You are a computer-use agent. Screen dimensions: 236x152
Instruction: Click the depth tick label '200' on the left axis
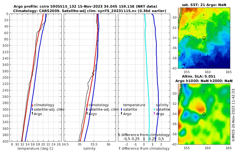pos(5,77)
